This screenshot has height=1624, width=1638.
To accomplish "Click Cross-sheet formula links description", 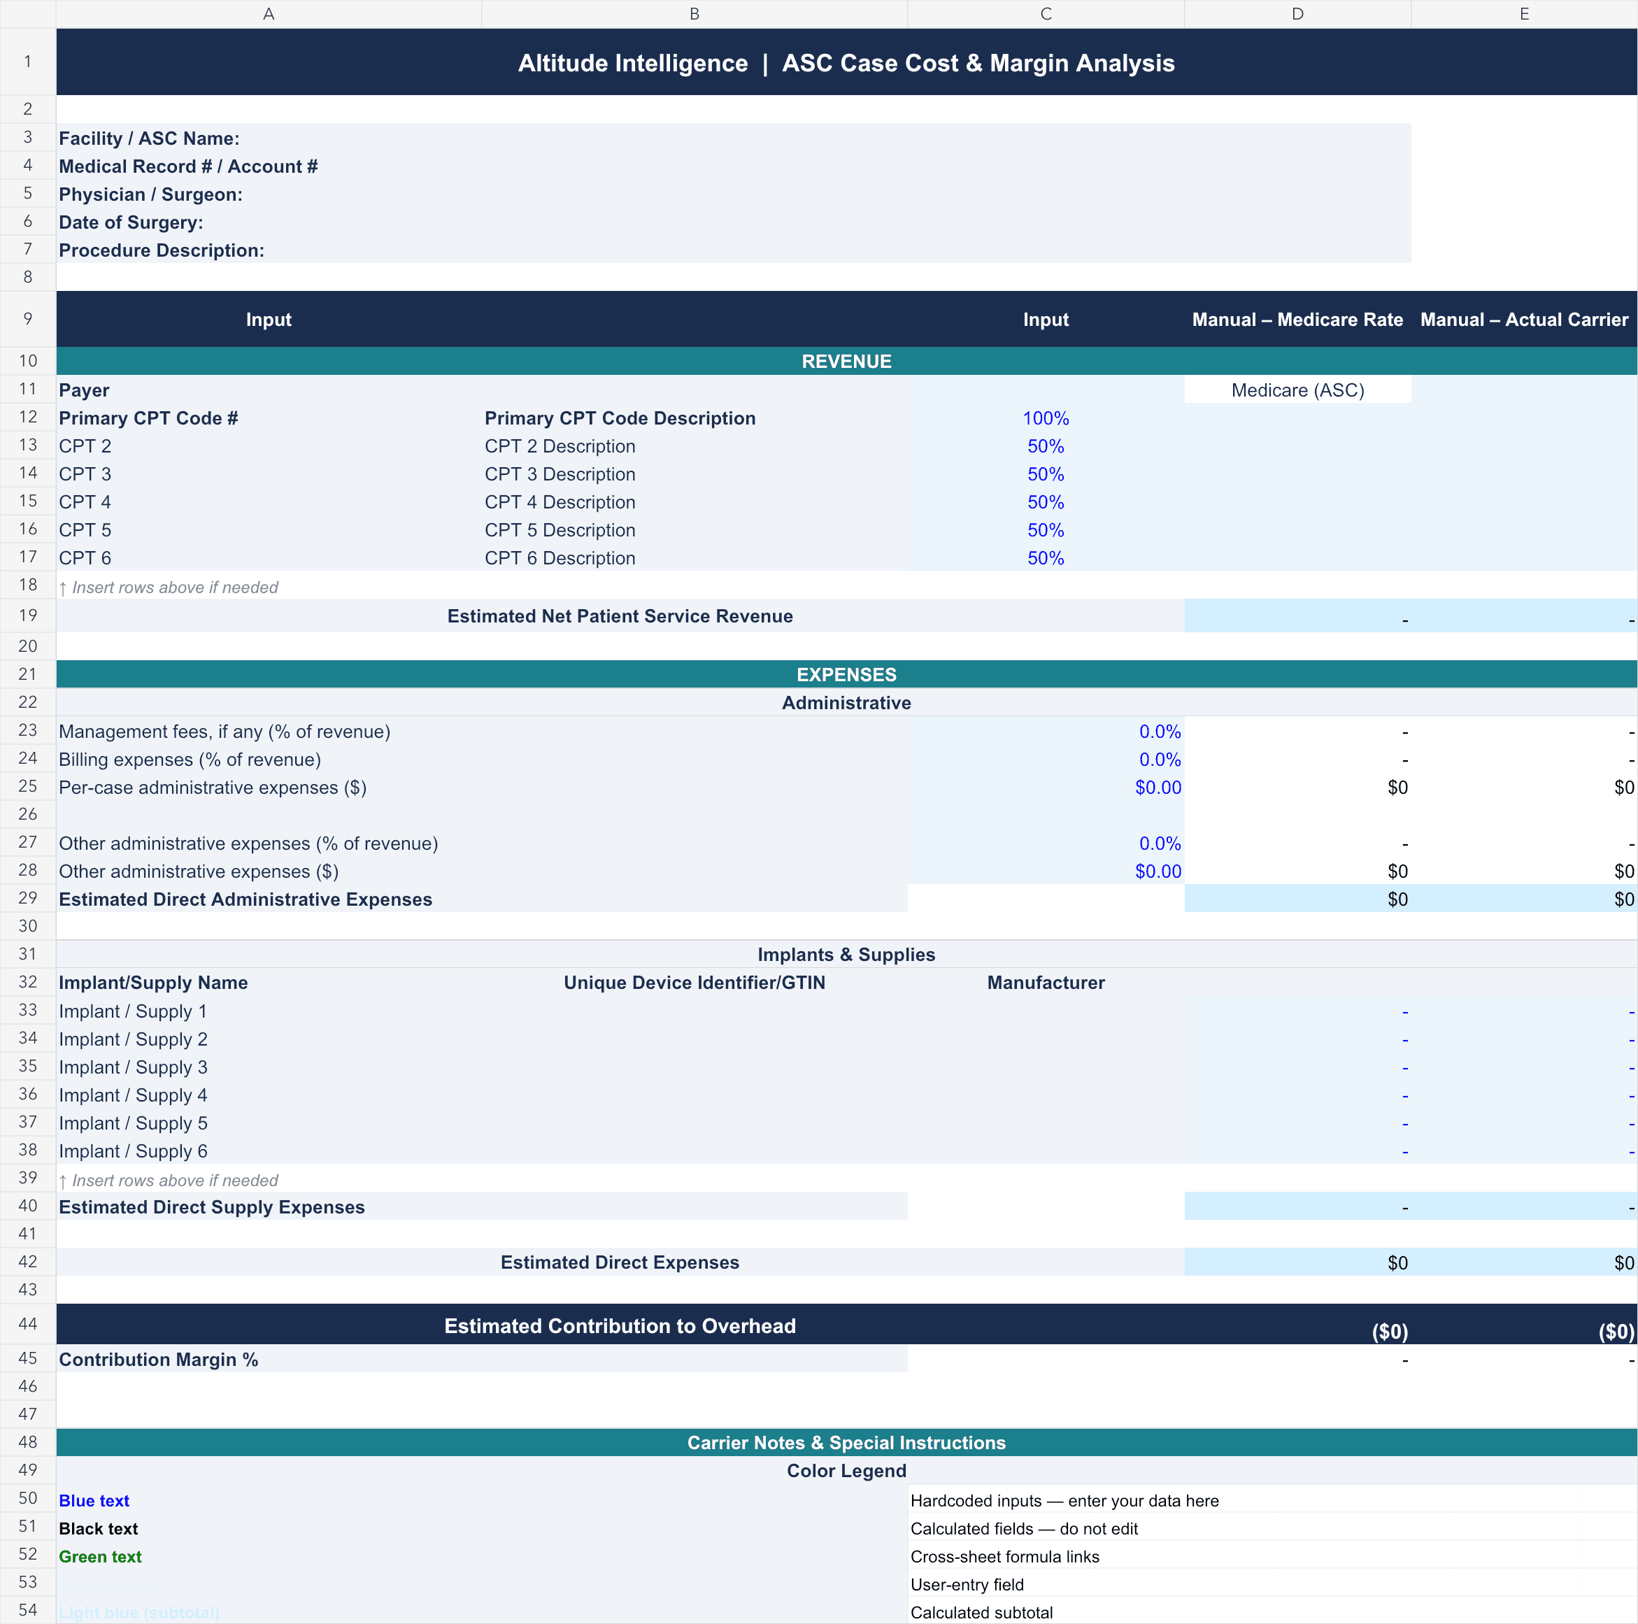I will click(x=1004, y=1556).
